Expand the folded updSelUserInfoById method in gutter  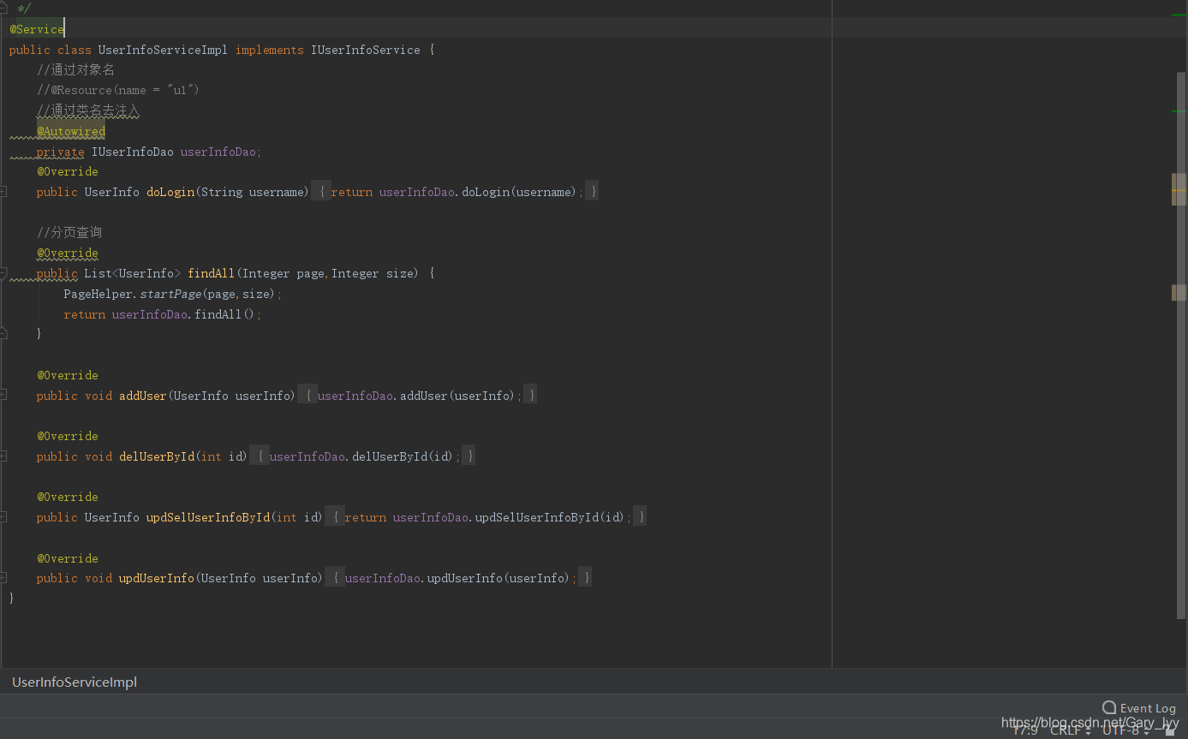point(3,517)
